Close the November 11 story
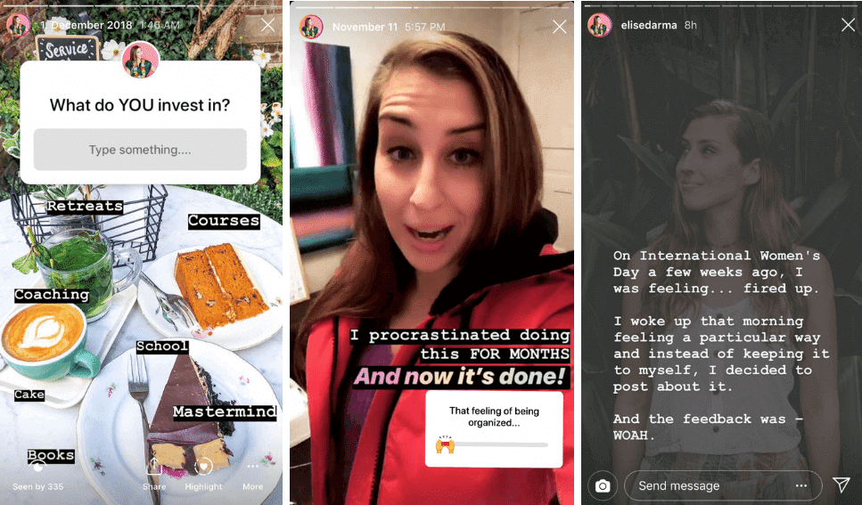The height and width of the screenshot is (505, 862). [560, 27]
